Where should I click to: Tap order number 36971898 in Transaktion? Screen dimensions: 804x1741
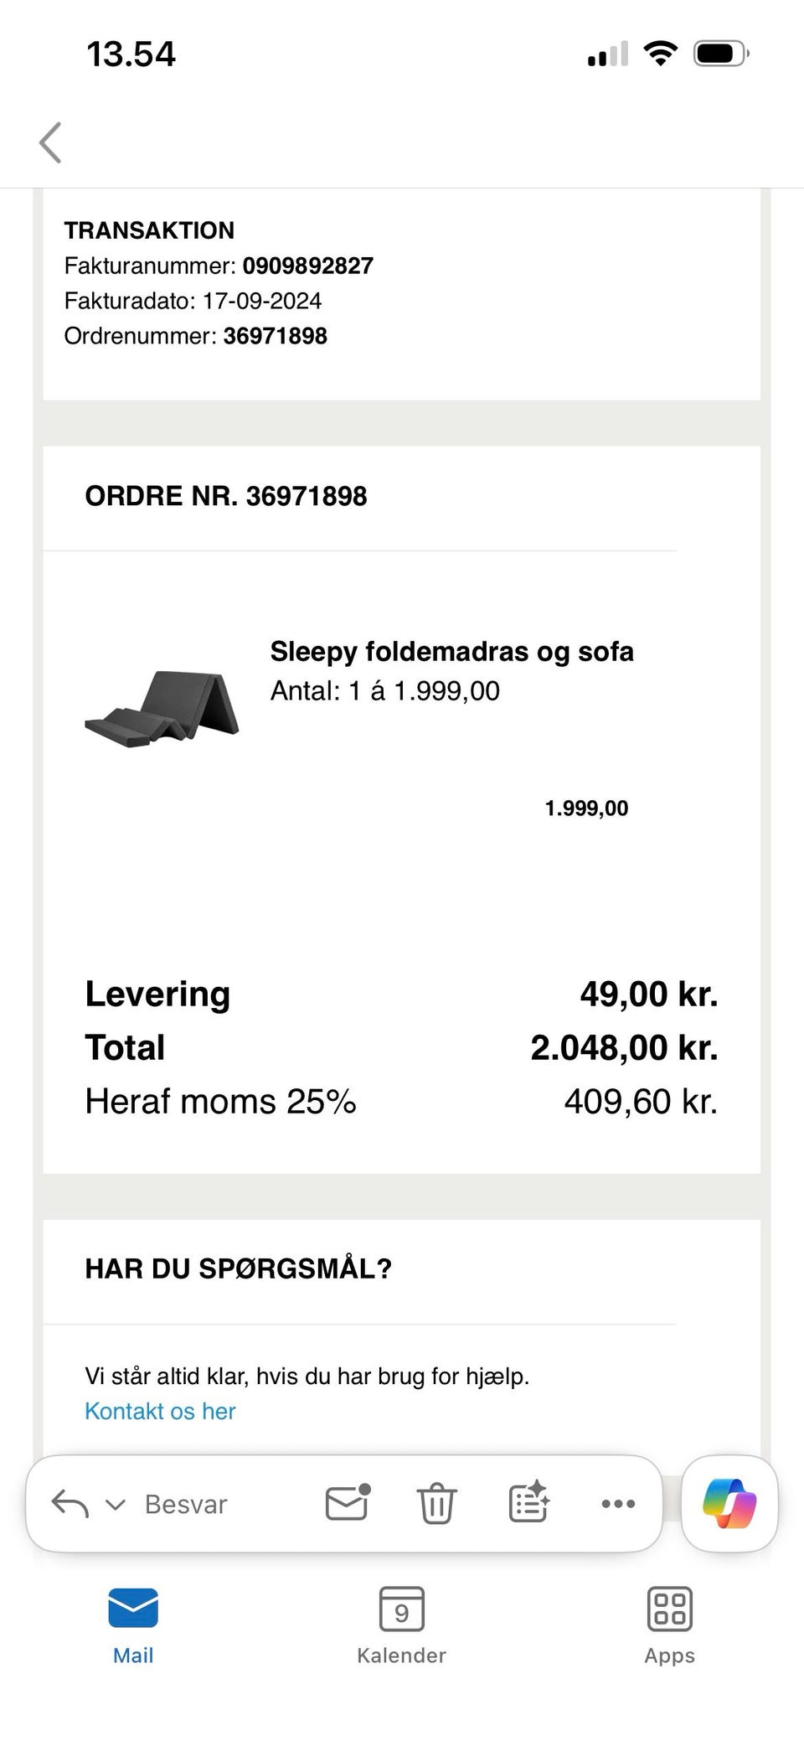[x=275, y=336]
